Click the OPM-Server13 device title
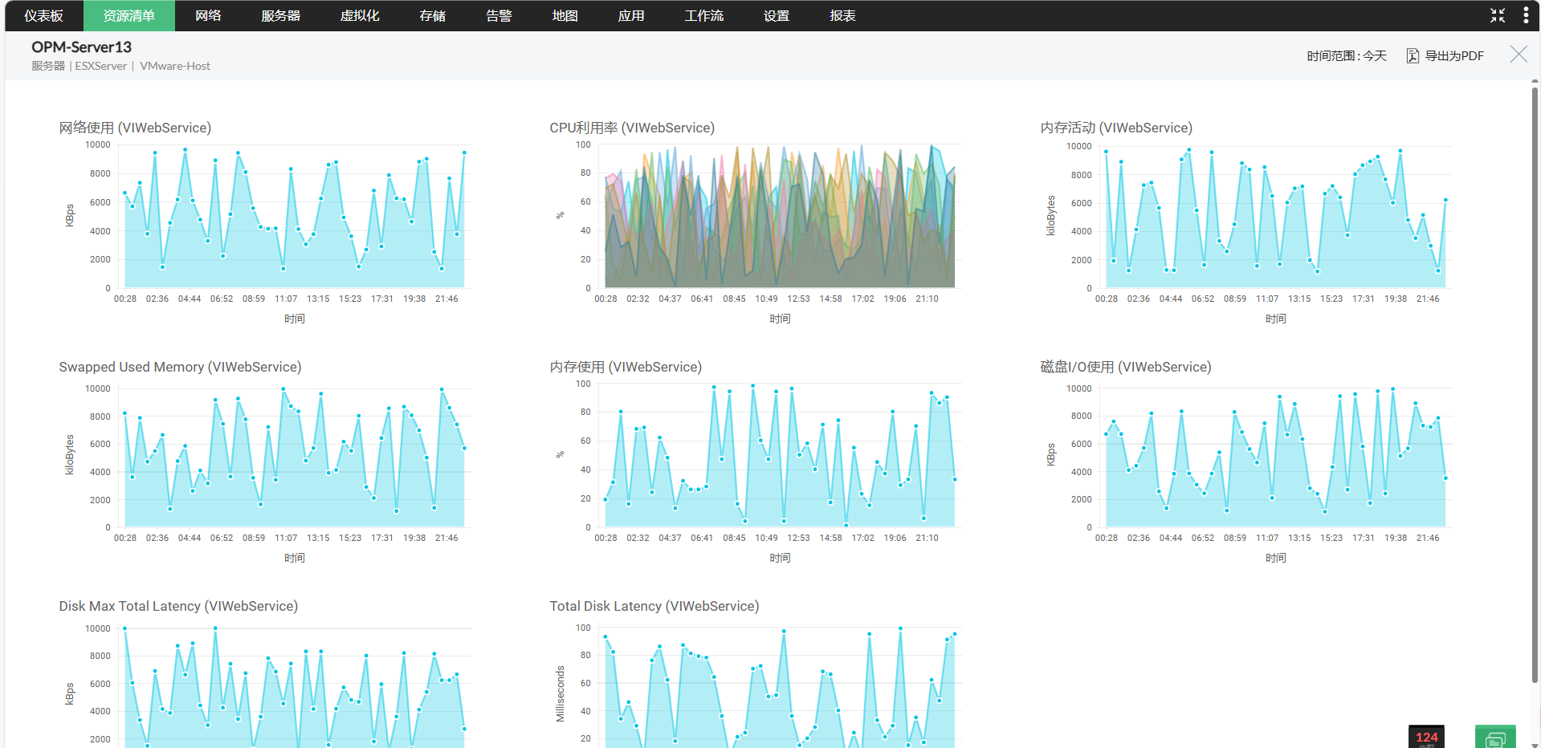This screenshot has width=1541, height=748. coord(82,47)
